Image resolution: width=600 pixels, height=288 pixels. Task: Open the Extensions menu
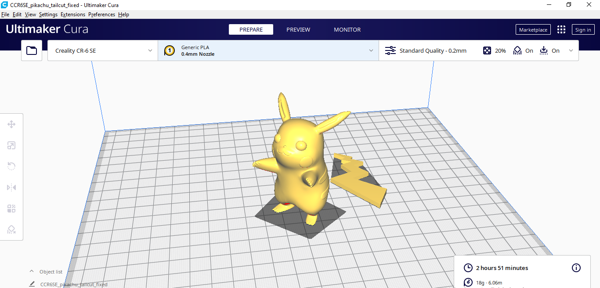[72, 14]
